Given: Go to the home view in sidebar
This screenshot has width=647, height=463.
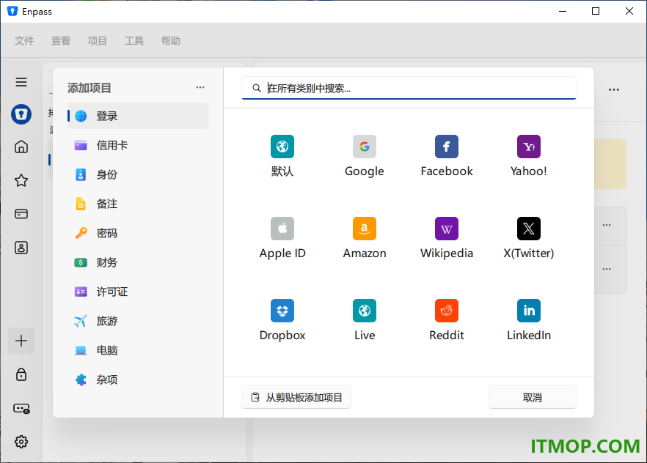Looking at the screenshot, I should [21, 147].
